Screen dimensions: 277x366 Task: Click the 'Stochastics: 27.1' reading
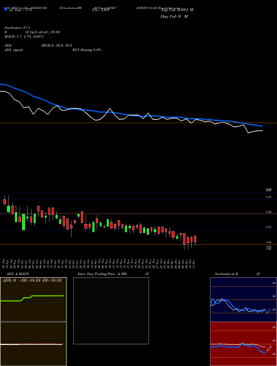point(17,28)
